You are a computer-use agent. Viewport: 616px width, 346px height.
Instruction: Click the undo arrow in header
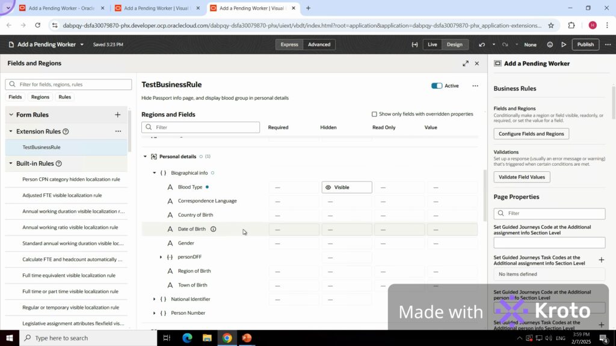(482, 44)
